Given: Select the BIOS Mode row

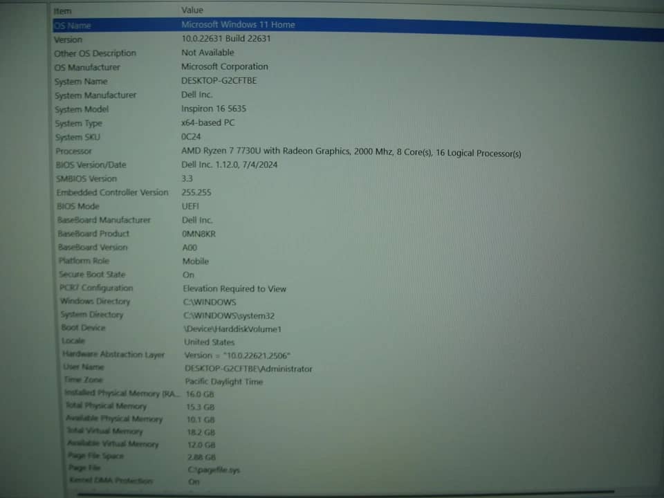Looking at the screenshot, I should point(78,206).
